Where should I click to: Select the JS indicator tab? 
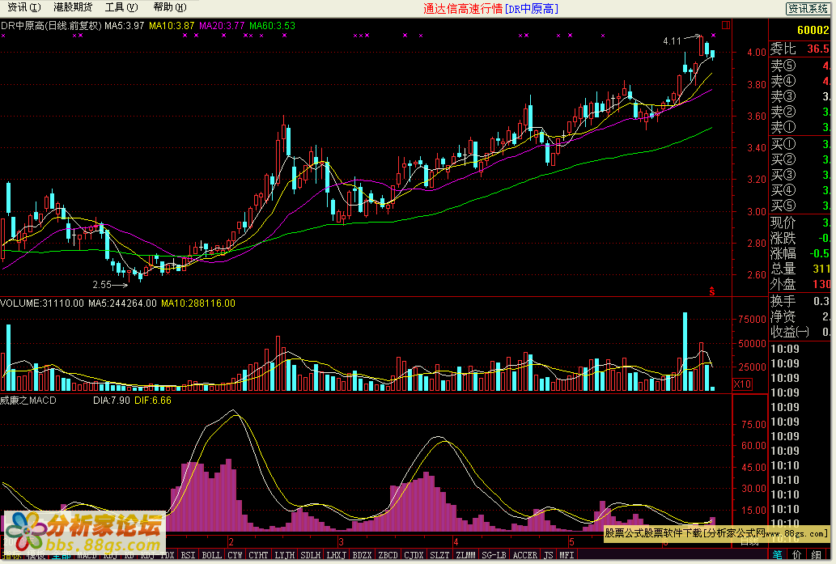tap(549, 555)
